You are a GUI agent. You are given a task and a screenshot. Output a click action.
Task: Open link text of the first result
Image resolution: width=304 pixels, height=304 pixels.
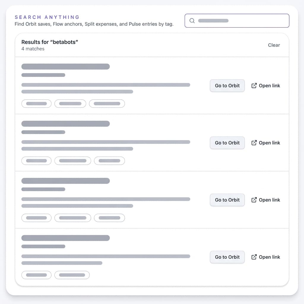point(269,85)
